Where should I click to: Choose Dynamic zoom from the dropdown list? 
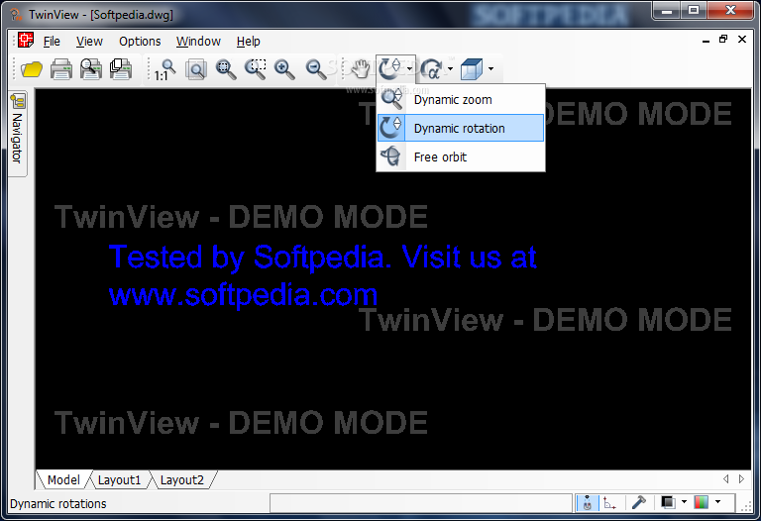click(x=461, y=99)
